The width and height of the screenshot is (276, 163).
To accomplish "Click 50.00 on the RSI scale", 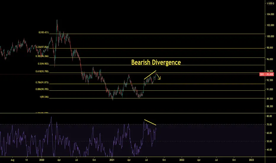I will [269, 141].
